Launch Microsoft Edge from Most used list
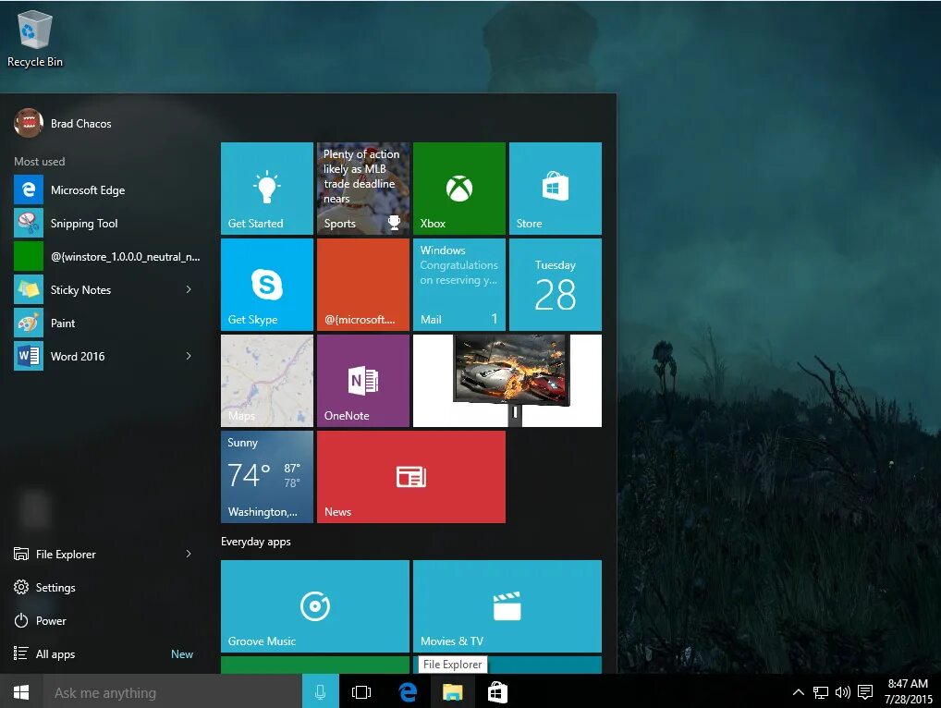This screenshot has height=708, width=941. pos(107,190)
